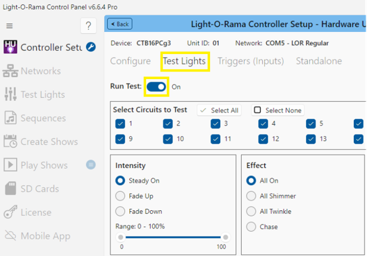This screenshot has height=256, width=367.
Task: Click the middle of the intensity range track
Action: click(x=173, y=237)
